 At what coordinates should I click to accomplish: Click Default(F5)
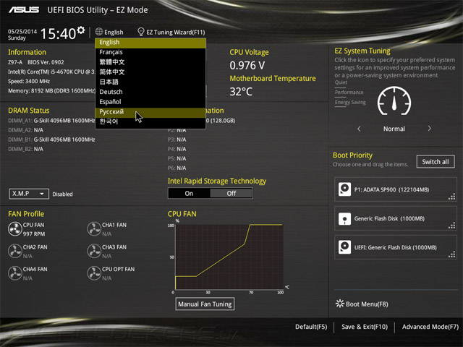click(311, 327)
